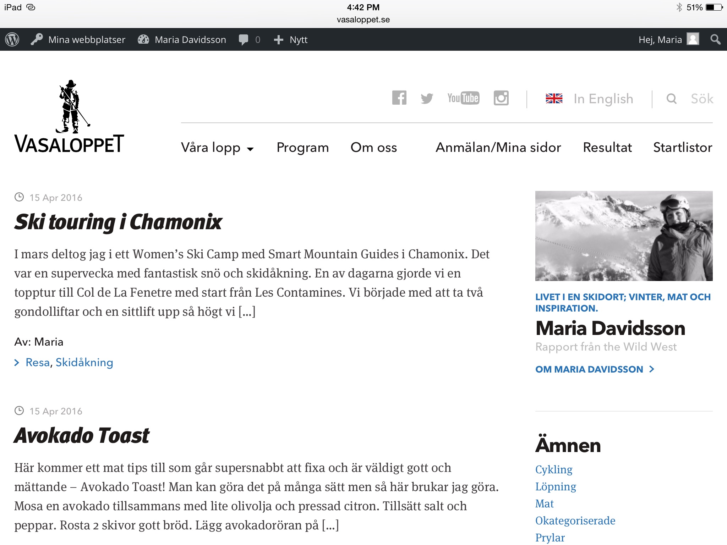
Task: Open the Startlistor page
Action: point(683,147)
